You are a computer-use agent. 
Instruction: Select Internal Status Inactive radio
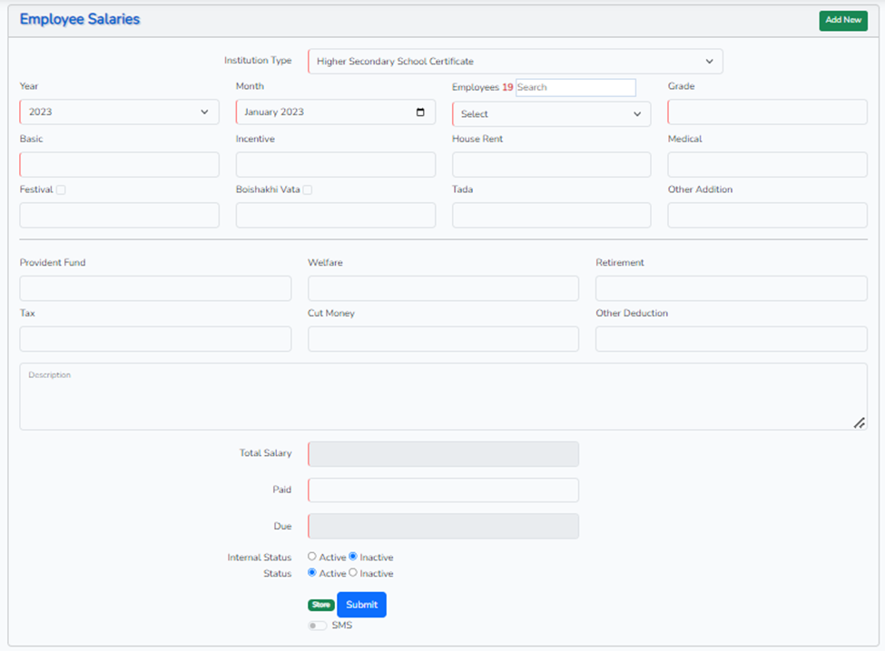tap(353, 557)
